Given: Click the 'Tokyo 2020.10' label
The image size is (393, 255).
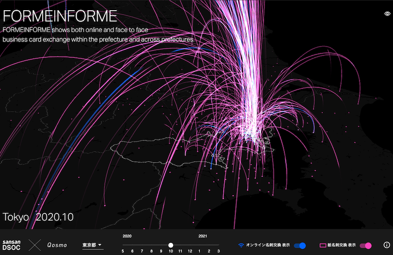Looking at the screenshot, I should pyautogui.click(x=38, y=217).
